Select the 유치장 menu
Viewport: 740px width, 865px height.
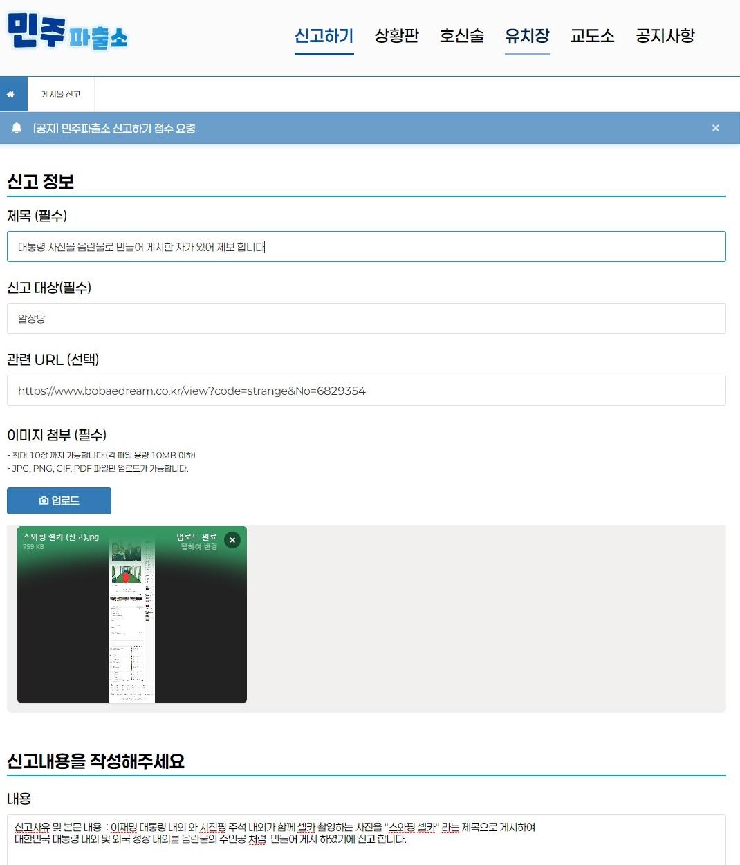point(527,36)
